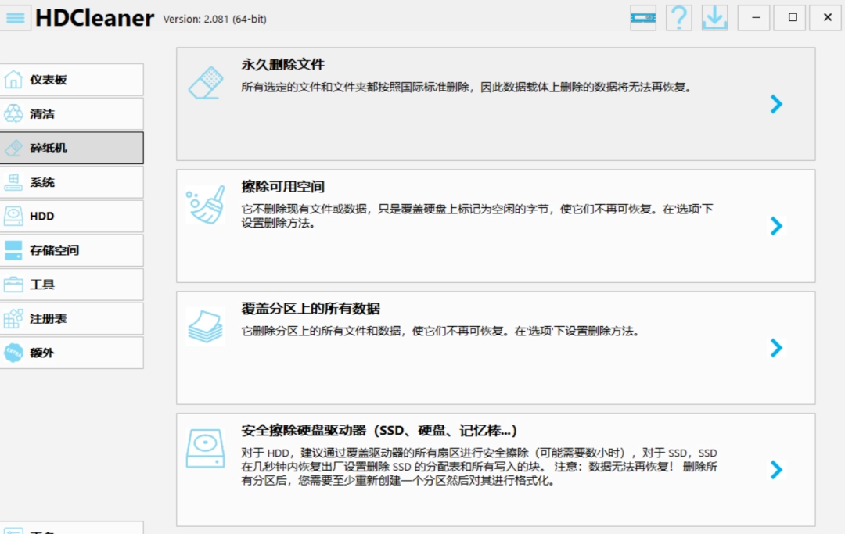Click the HDCleaner app title
The width and height of the screenshot is (845, 534).
(95, 18)
